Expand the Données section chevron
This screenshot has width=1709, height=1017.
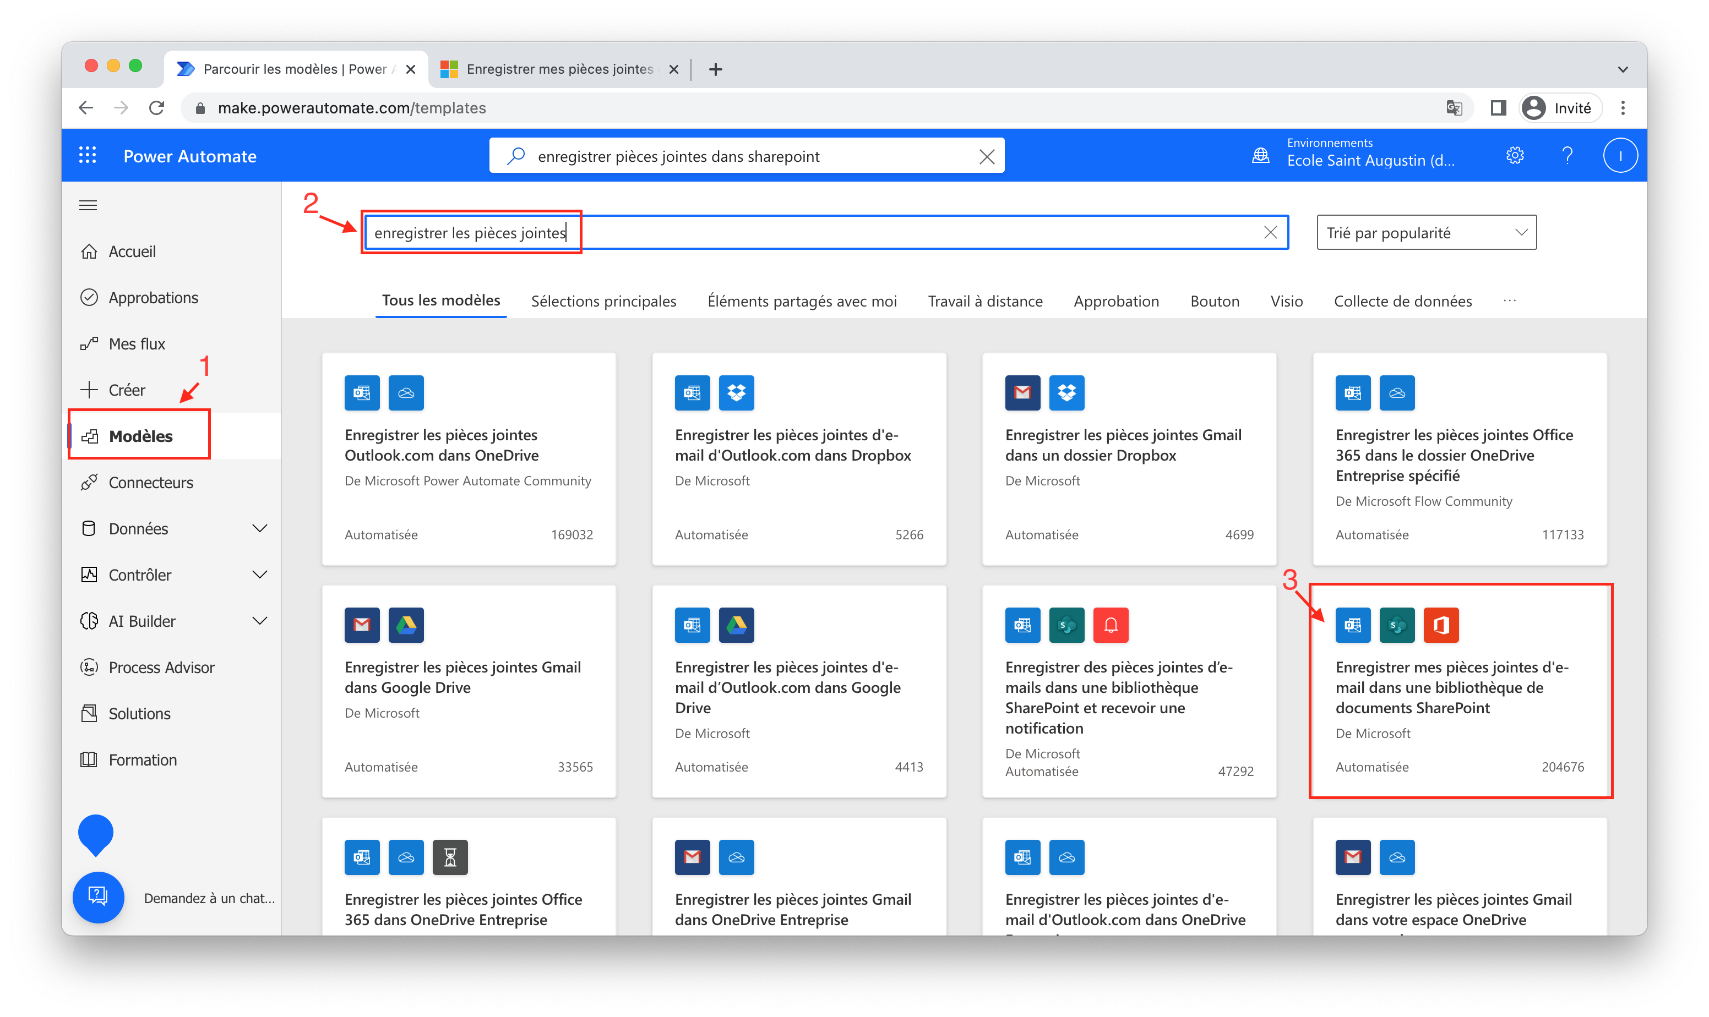[259, 528]
